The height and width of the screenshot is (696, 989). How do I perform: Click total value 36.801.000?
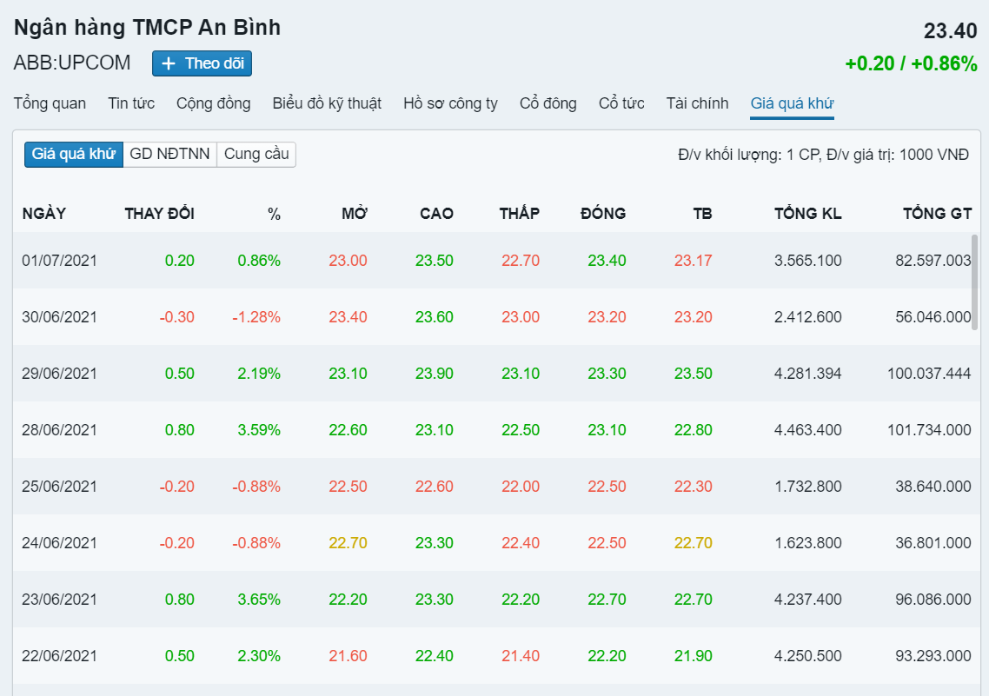[x=933, y=543]
